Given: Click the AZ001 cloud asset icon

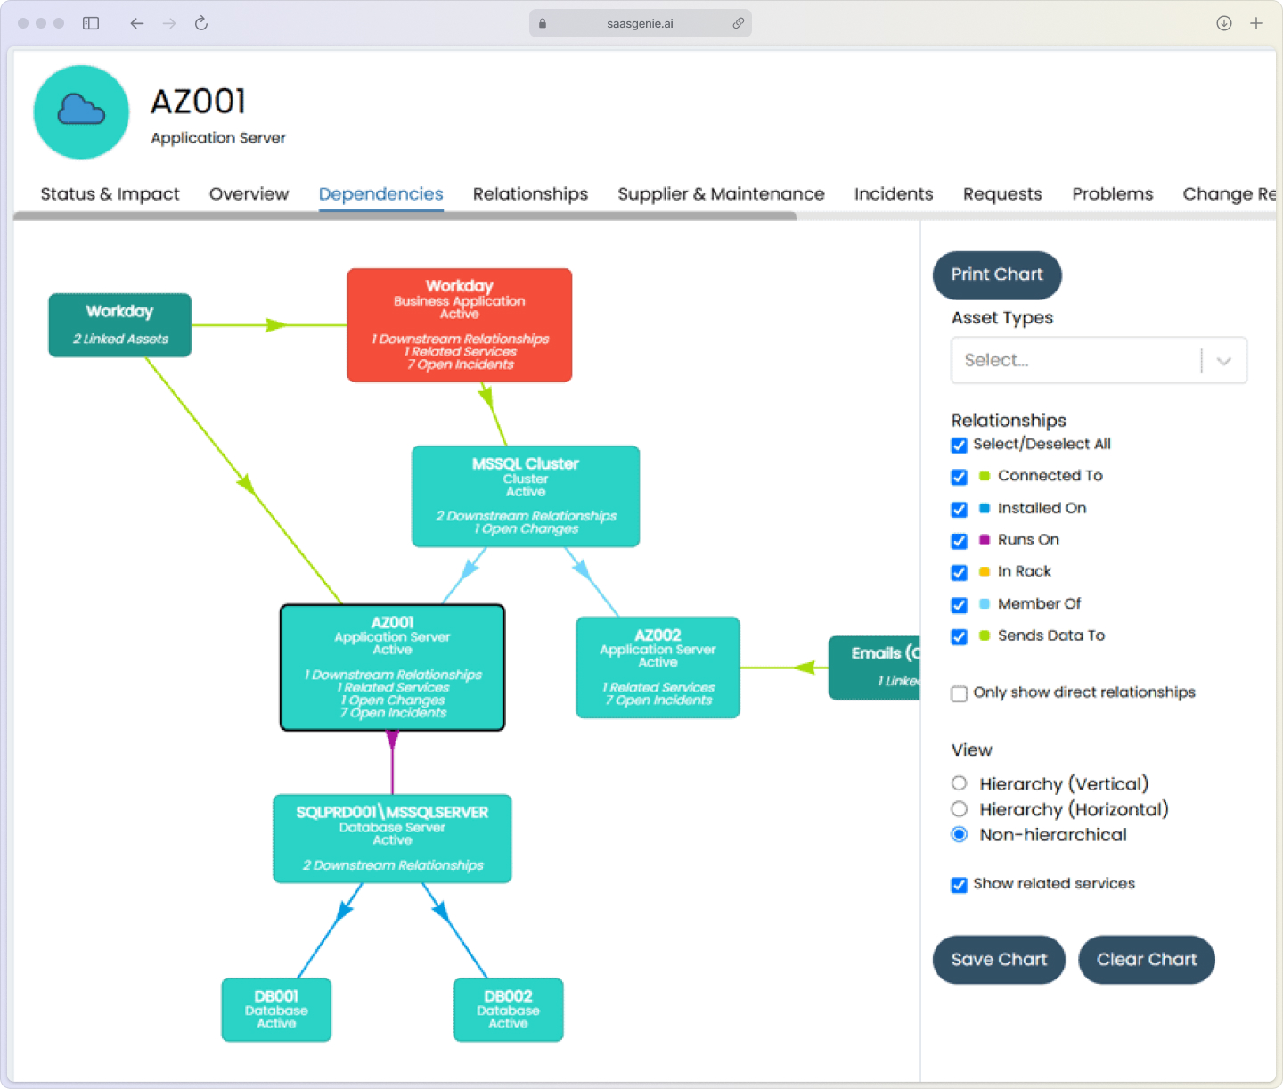Looking at the screenshot, I should (x=81, y=112).
